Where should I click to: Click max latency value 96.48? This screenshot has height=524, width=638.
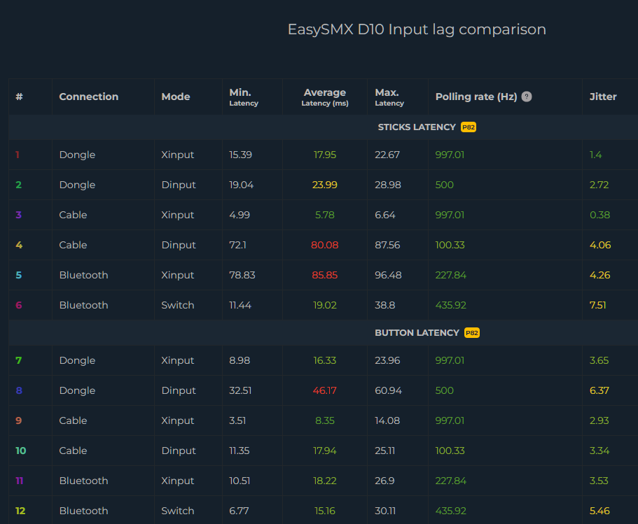(388, 275)
